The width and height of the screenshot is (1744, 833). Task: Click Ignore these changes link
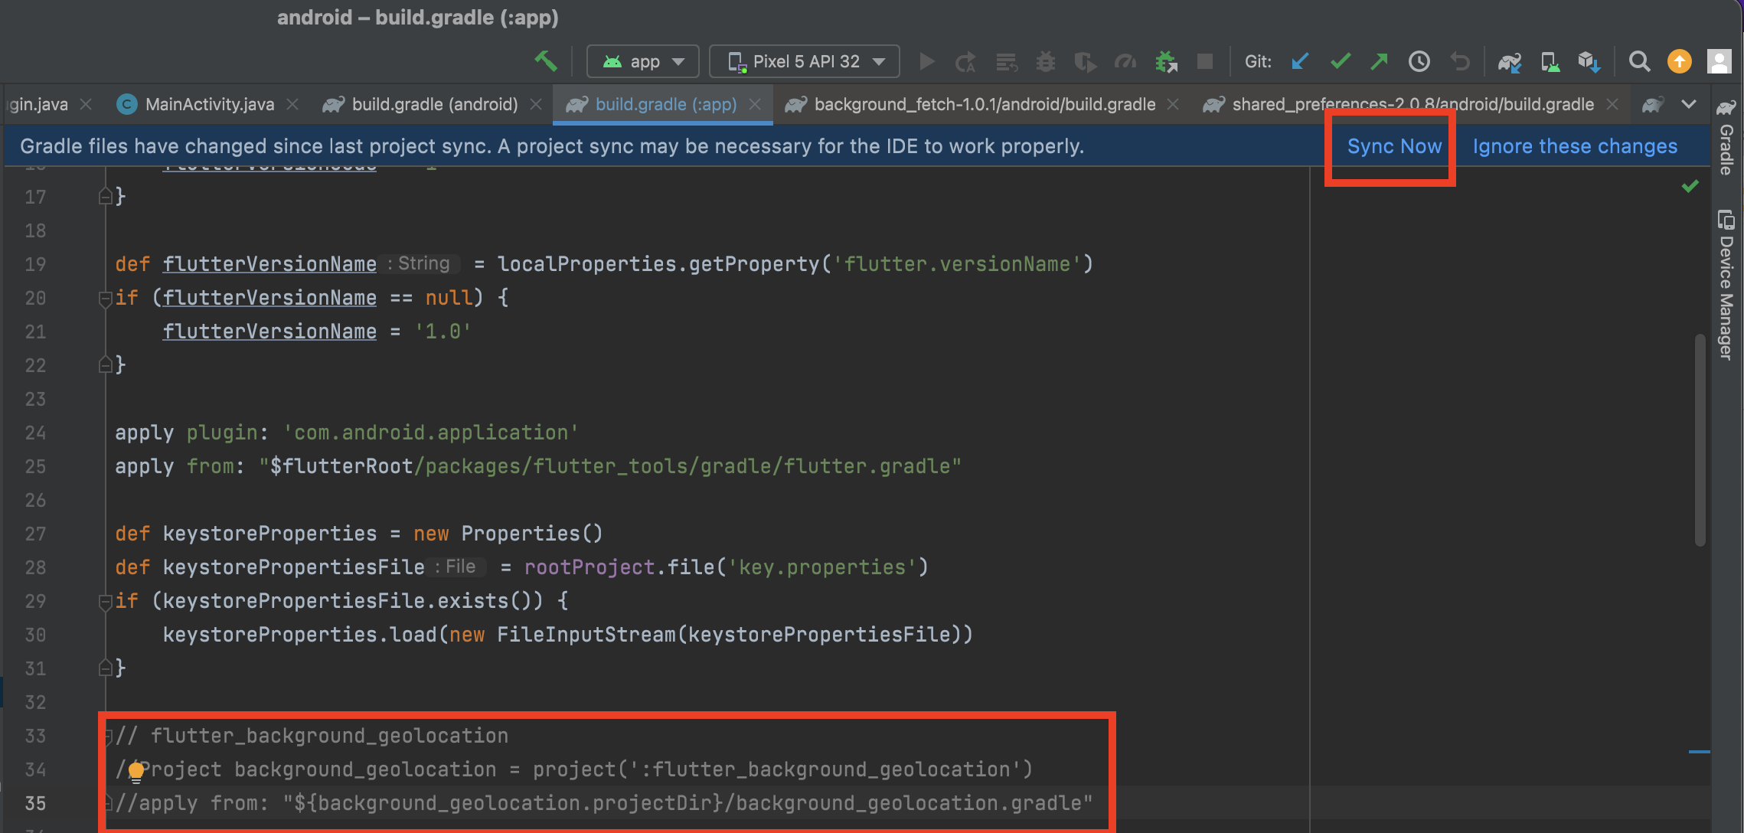1573,145
